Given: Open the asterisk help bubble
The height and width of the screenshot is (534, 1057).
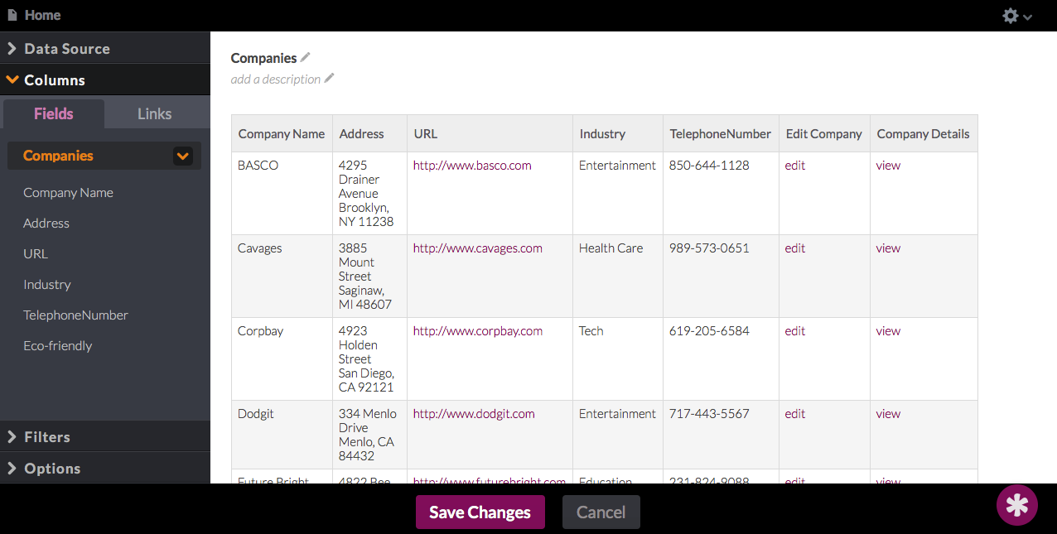Looking at the screenshot, I should point(1017,505).
